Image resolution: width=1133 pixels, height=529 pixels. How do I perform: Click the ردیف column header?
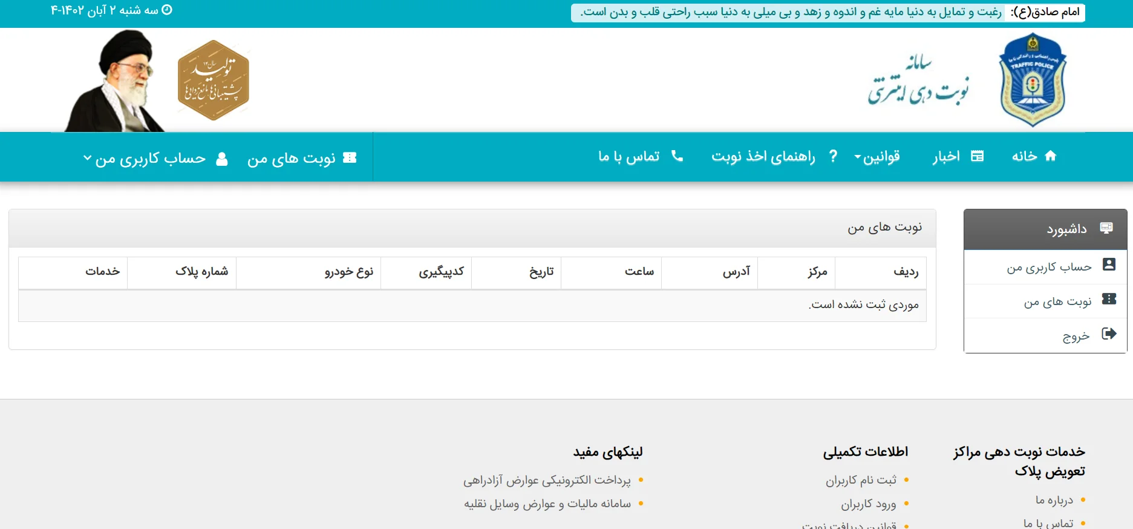(x=881, y=272)
